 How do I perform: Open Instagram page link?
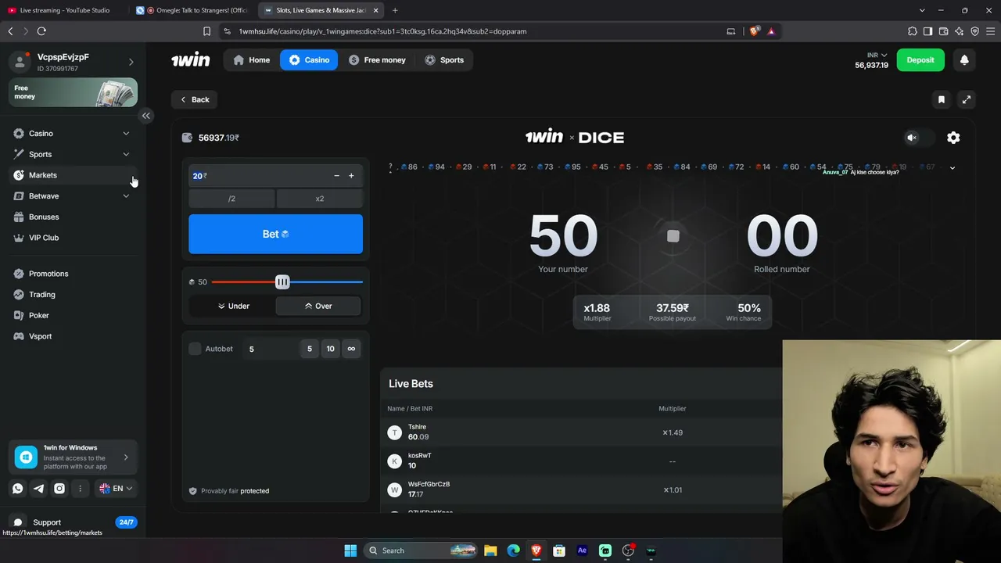59,489
